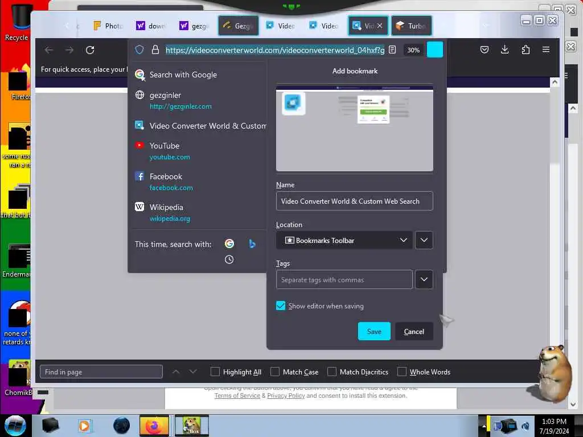
Task: Jump to next find match arrow
Action: tap(193, 372)
